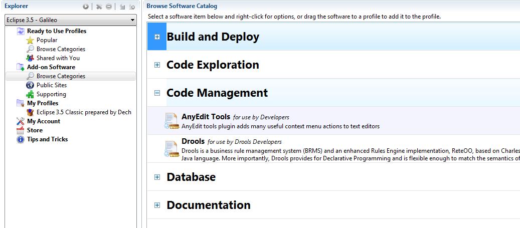Click magnifier icon of highlighted Browse Categories
This screenshot has width=520, height=228.
(30, 76)
